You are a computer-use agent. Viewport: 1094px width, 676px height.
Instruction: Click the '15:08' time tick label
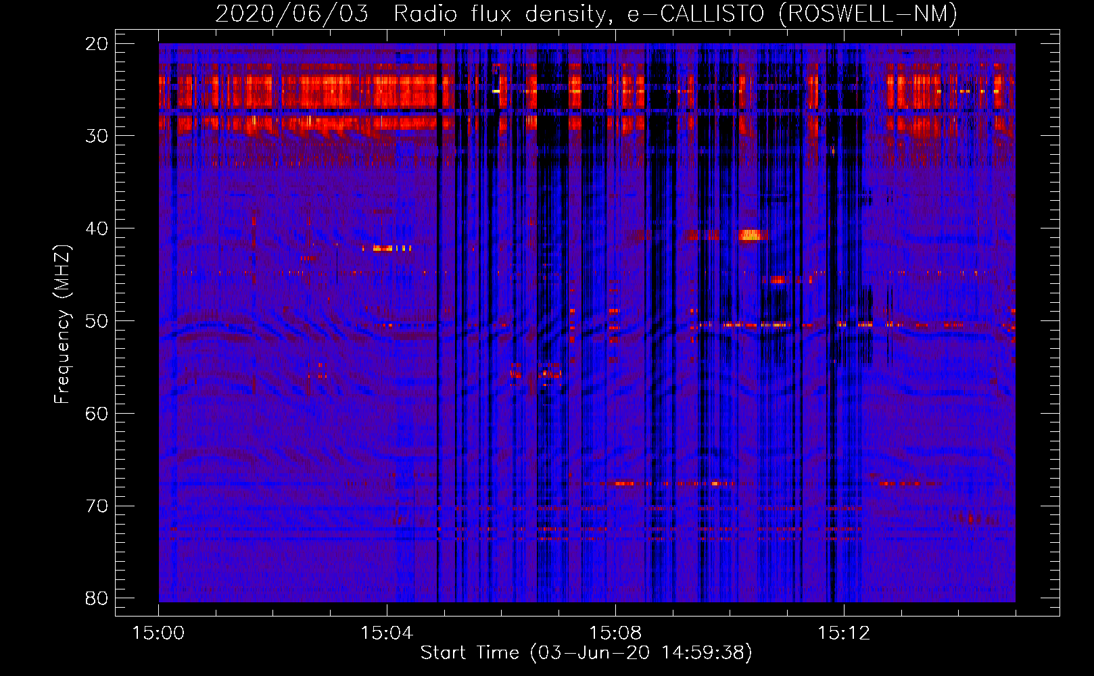pyautogui.click(x=615, y=633)
